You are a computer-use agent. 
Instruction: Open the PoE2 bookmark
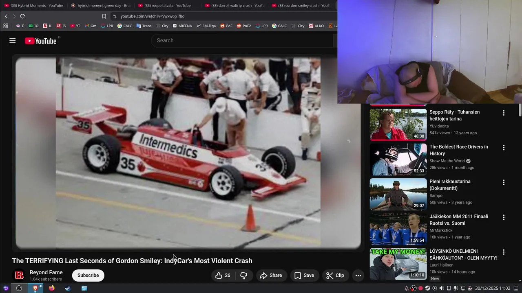pyautogui.click(x=244, y=26)
